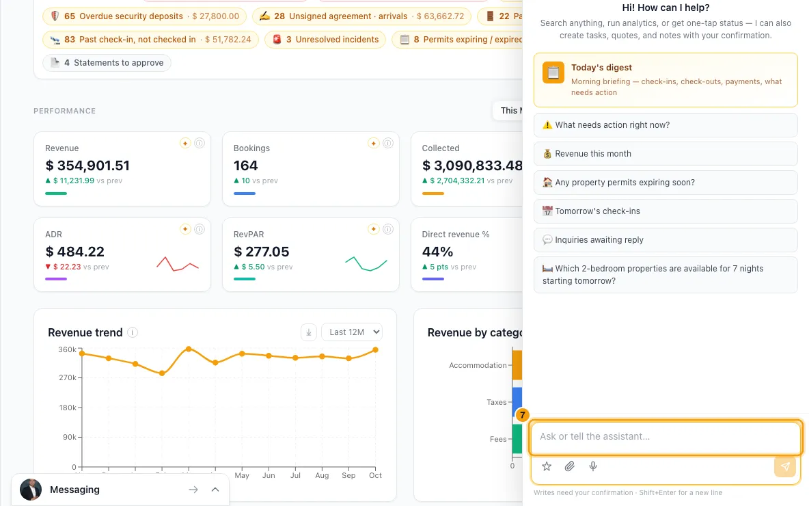Choose Tomorrow's check-ins suggestion

tap(666, 211)
